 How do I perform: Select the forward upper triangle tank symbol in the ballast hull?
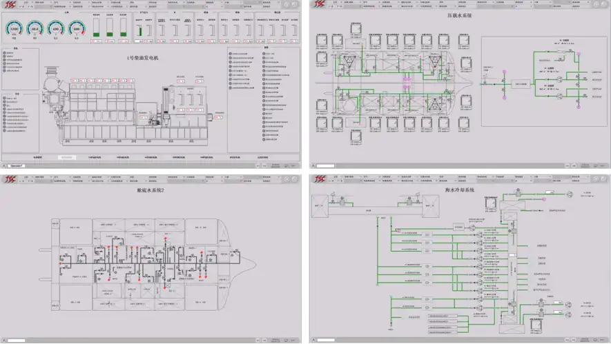[433, 60]
